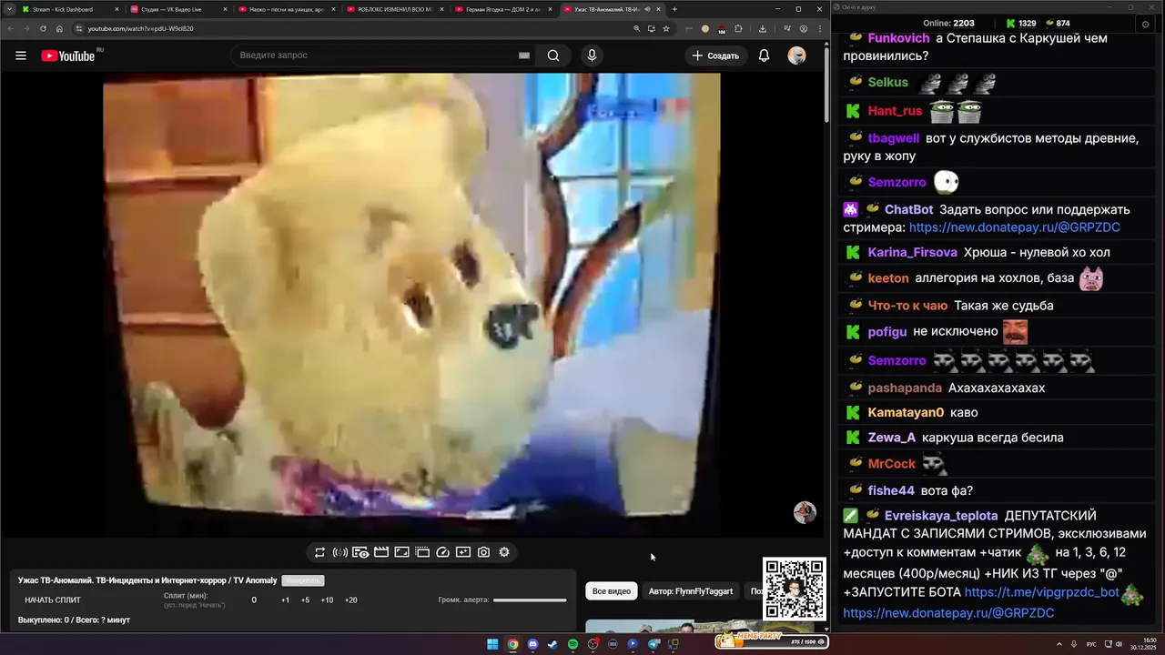This screenshot has width=1165, height=655.
Task: Open Chrome from the Windows taskbar
Action: [x=512, y=644]
